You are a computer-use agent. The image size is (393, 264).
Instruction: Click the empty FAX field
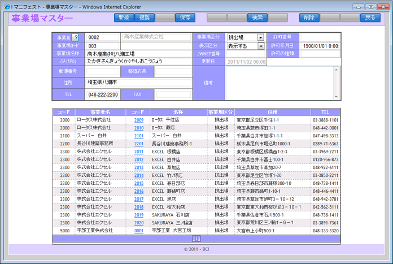pos(173,94)
